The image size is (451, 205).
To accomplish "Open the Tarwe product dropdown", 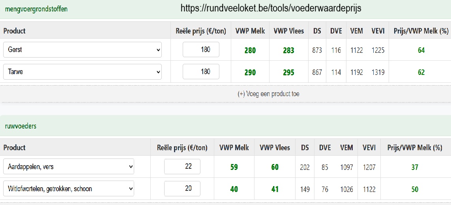I will [82, 72].
